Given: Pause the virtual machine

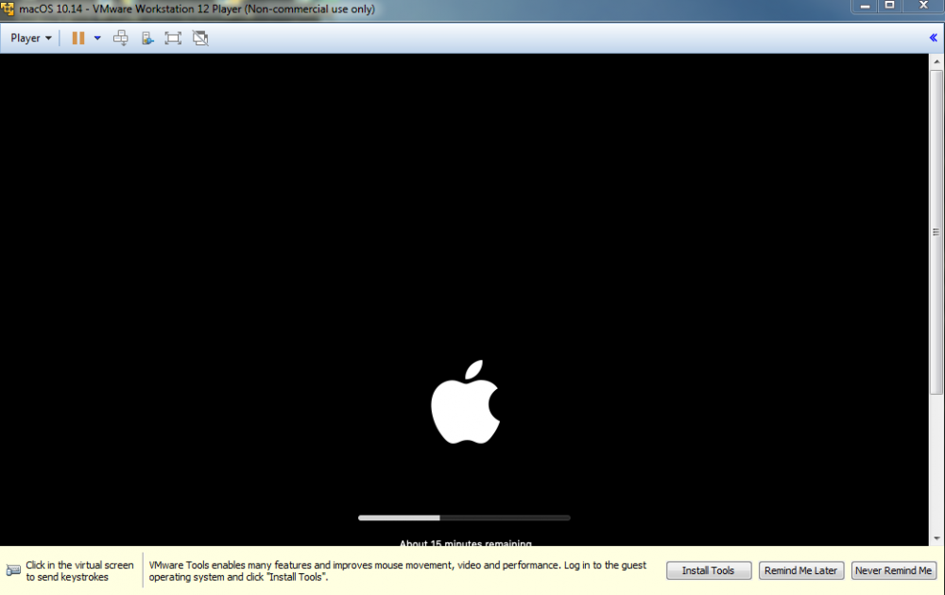Looking at the screenshot, I should tap(78, 38).
